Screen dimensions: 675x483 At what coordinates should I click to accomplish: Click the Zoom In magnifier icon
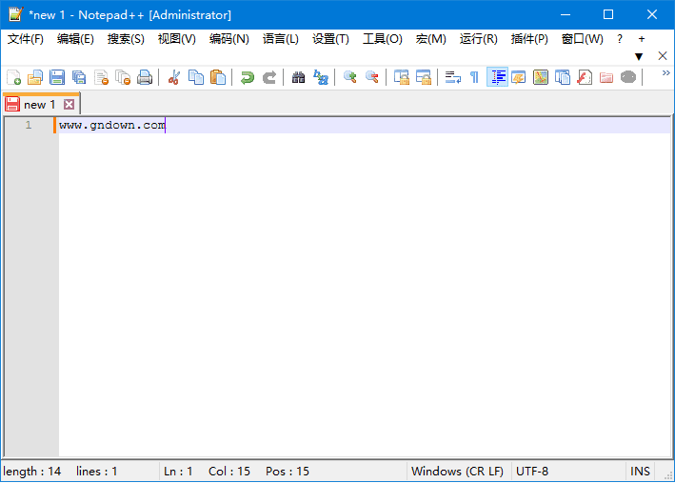[350, 77]
